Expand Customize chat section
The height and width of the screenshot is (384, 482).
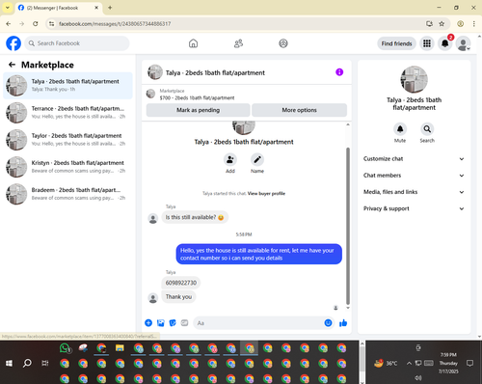pos(414,159)
